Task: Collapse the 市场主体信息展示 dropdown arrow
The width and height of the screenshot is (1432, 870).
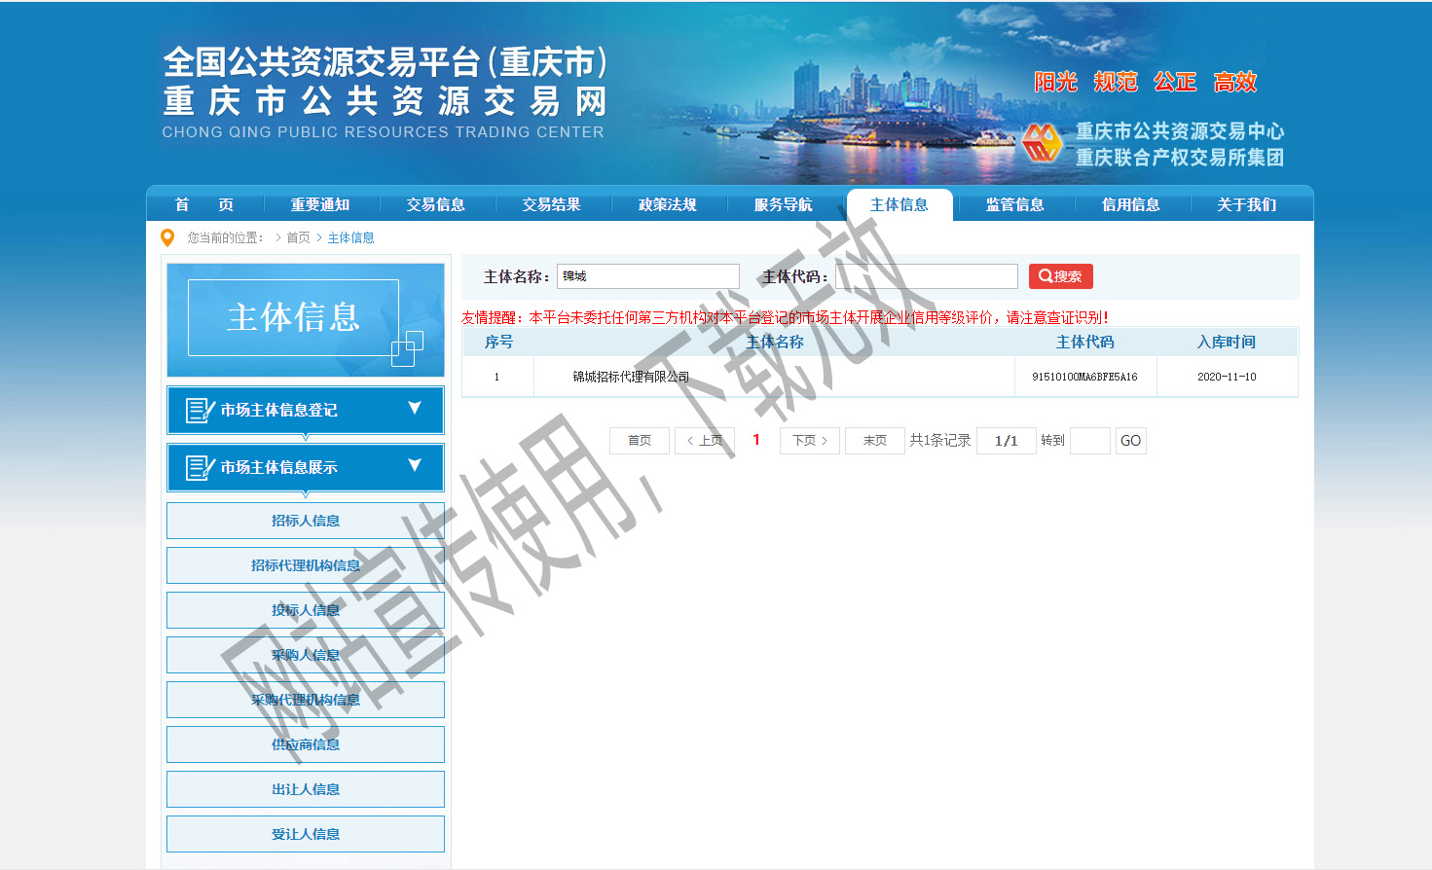Action: pos(415,466)
